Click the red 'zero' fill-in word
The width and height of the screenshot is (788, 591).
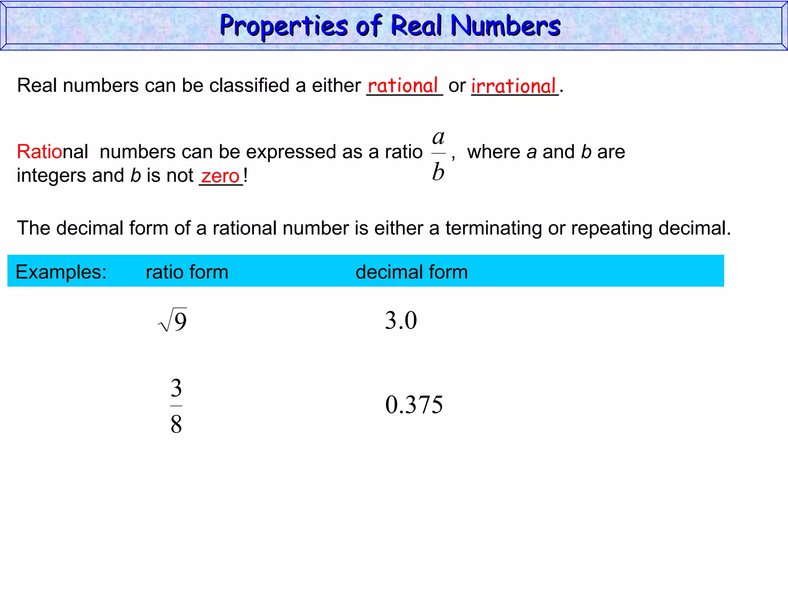pyautogui.click(x=220, y=176)
